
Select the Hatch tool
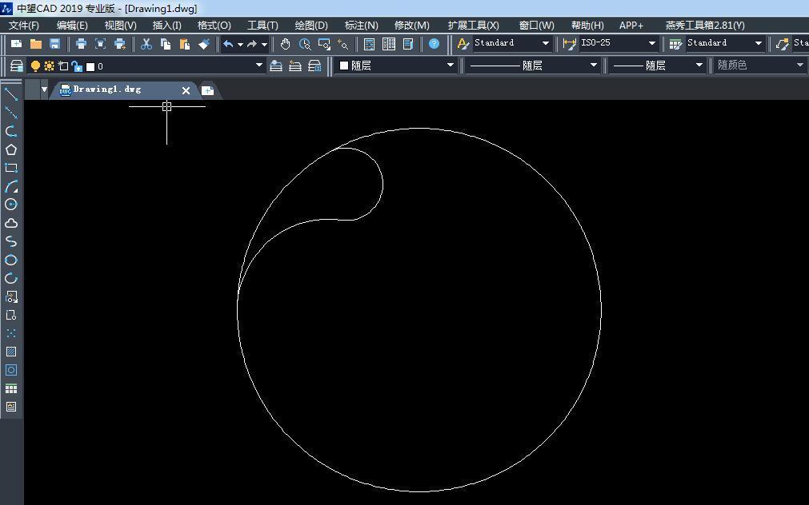pyautogui.click(x=11, y=352)
